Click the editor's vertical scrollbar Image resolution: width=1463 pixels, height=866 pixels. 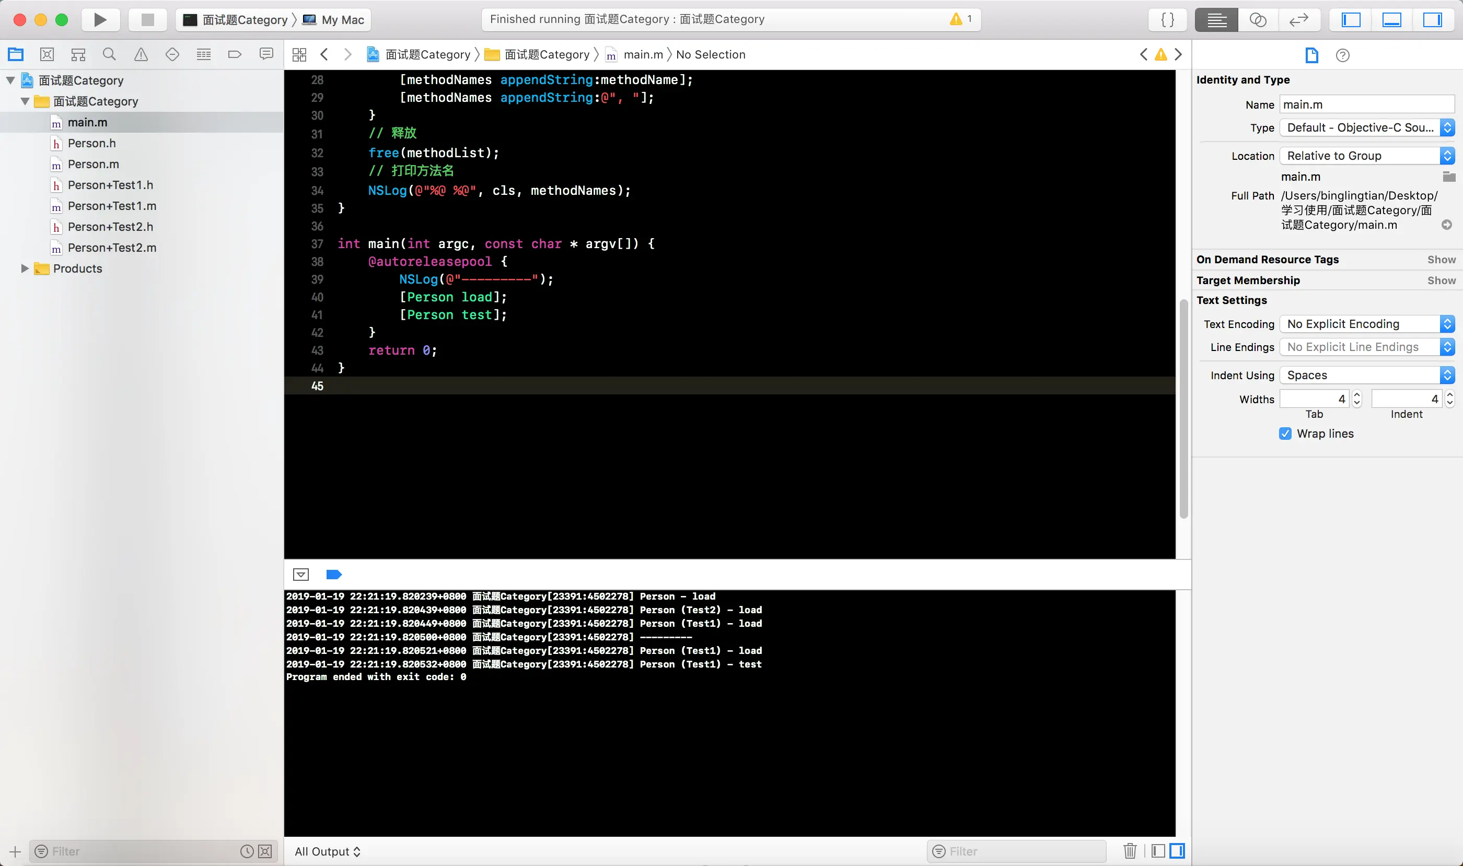[x=1183, y=408]
